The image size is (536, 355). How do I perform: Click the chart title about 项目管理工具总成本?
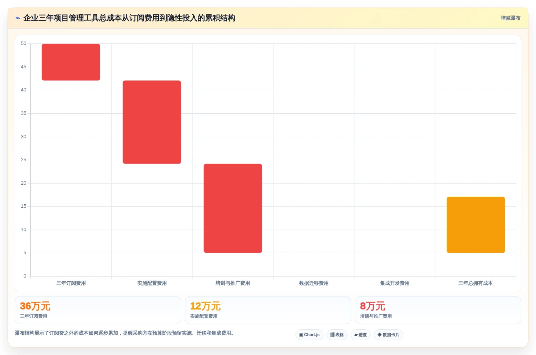(x=129, y=18)
